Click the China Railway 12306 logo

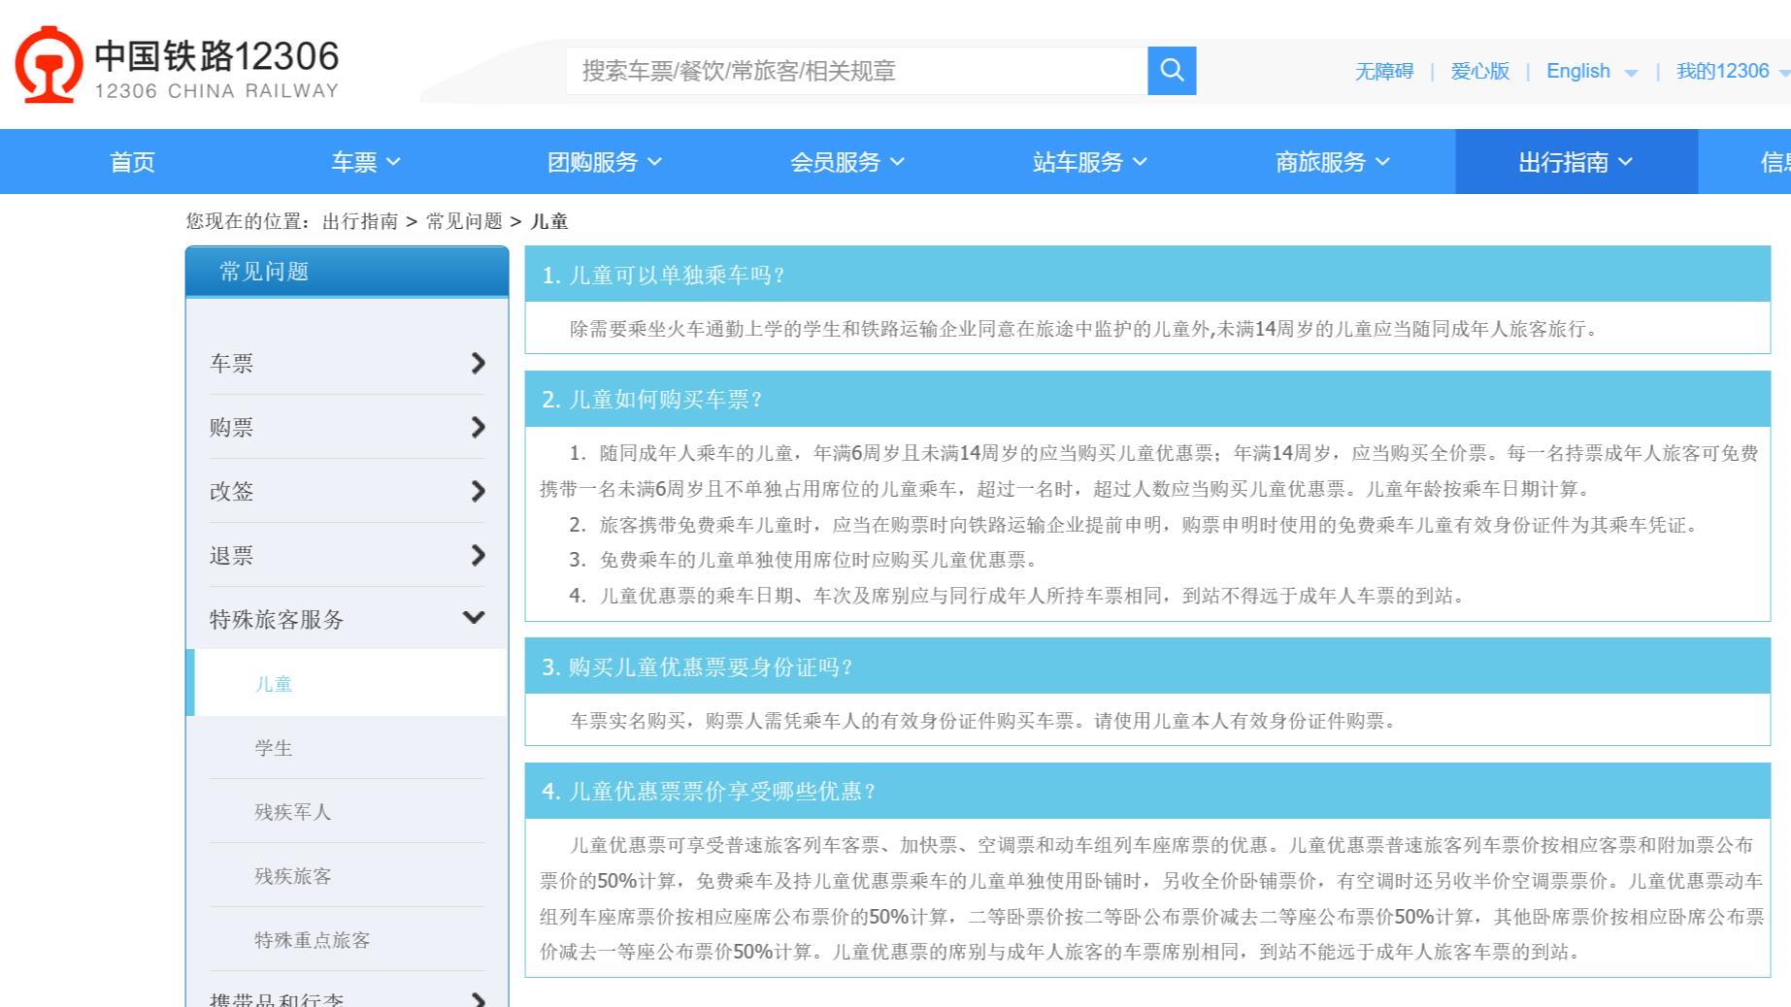177,66
